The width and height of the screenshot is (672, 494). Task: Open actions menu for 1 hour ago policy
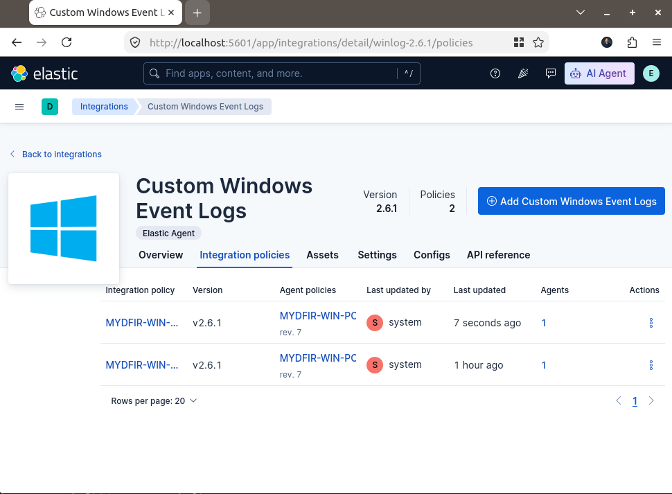(651, 365)
